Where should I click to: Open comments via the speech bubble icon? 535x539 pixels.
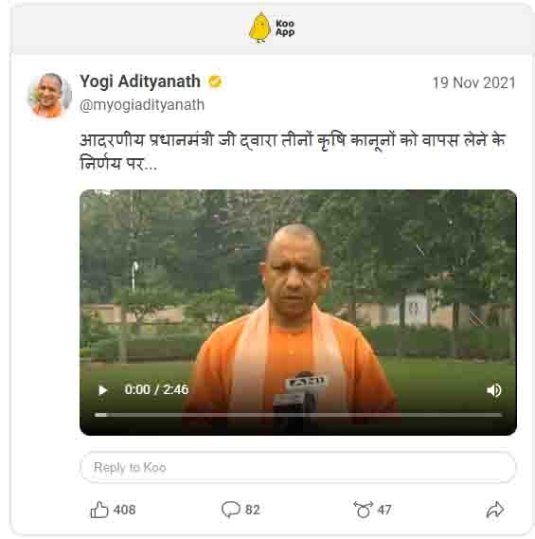click(x=230, y=510)
